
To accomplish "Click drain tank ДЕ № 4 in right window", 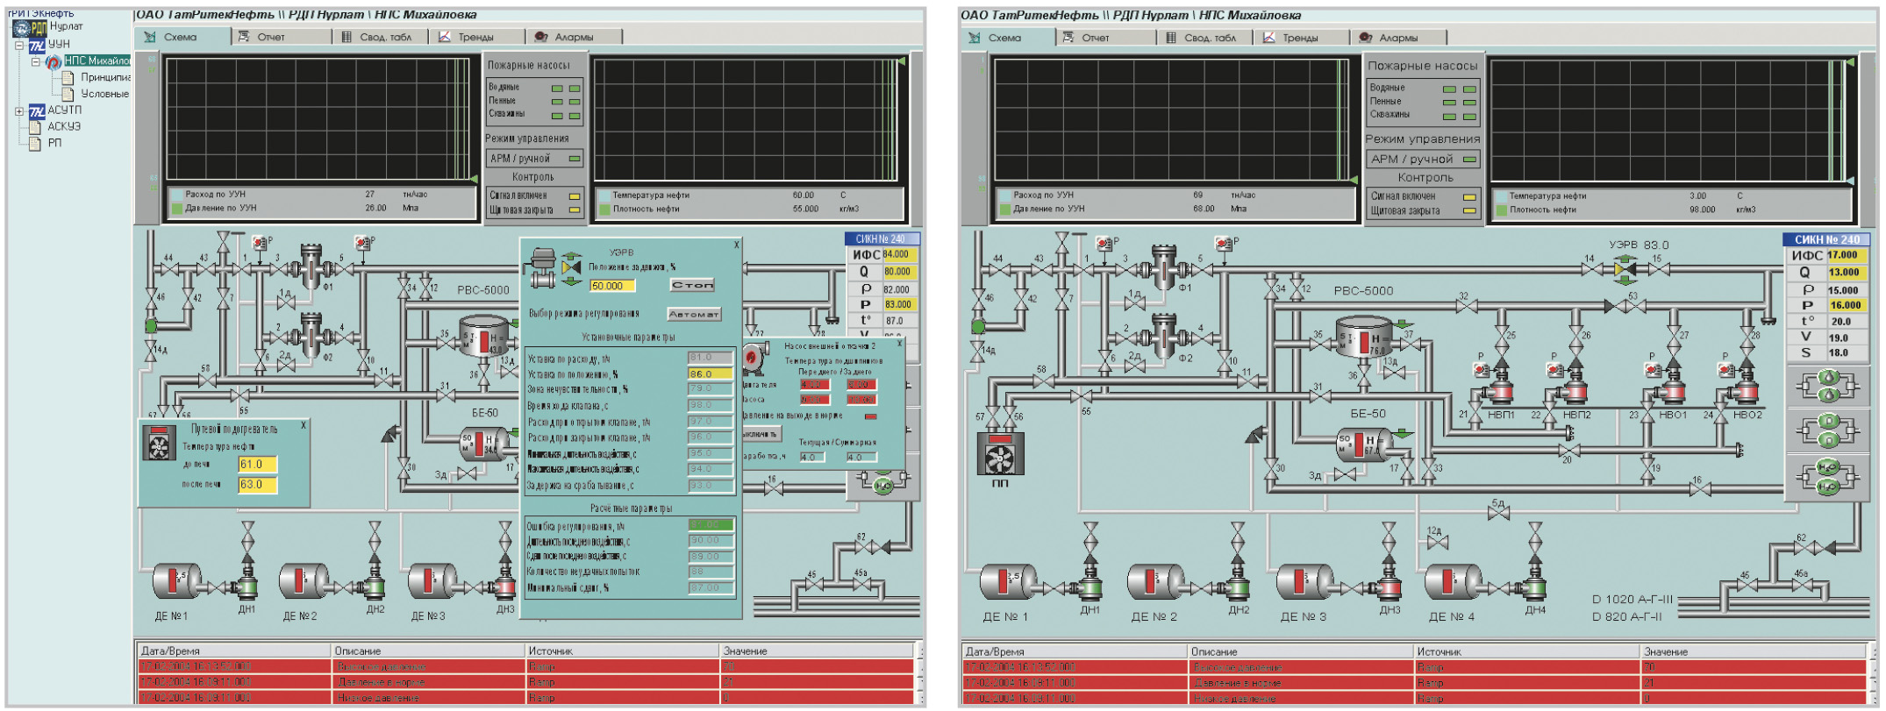I will 1453,582.
